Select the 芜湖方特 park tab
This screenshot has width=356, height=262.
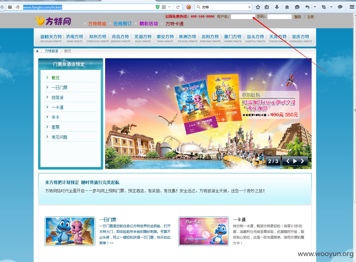point(143,38)
